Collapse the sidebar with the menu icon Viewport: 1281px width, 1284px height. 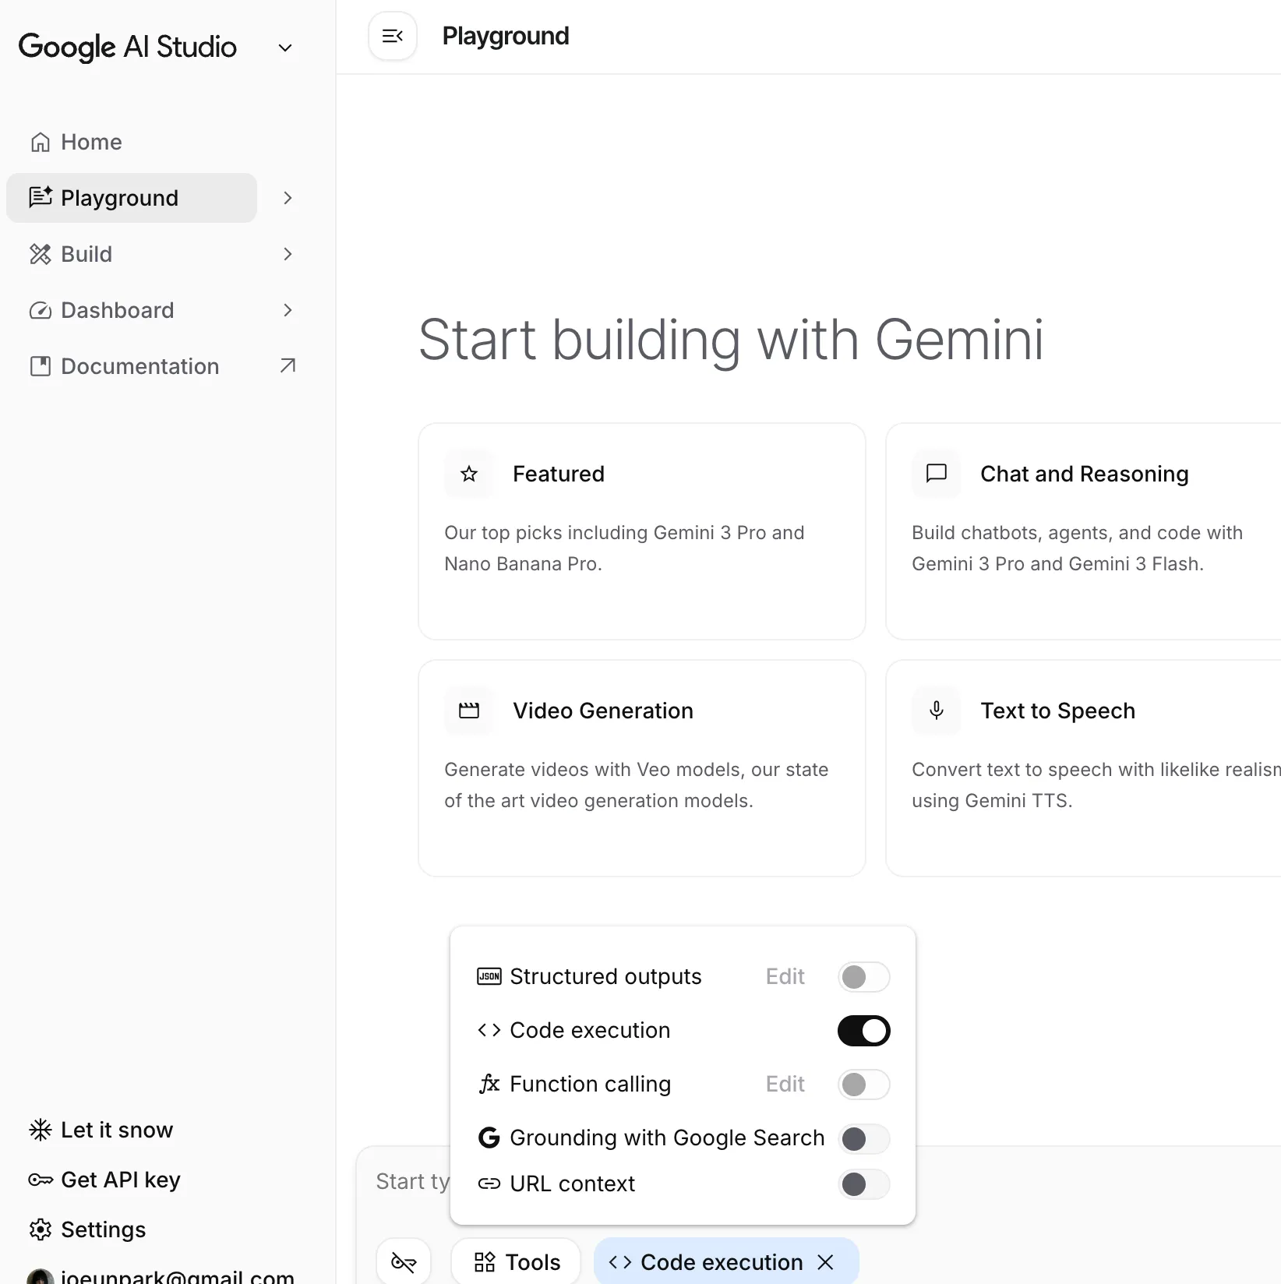tap(393, 36)
